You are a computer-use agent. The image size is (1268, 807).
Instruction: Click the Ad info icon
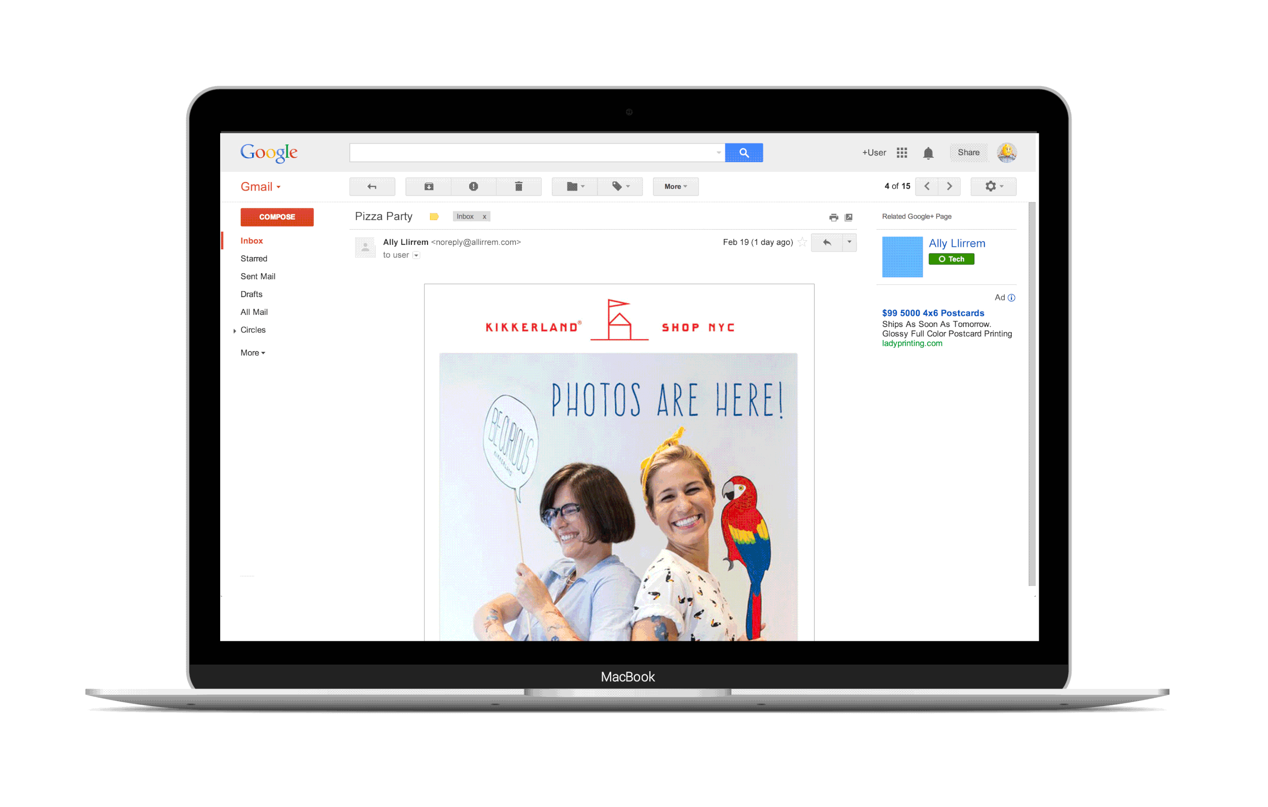pos(1011,298)
